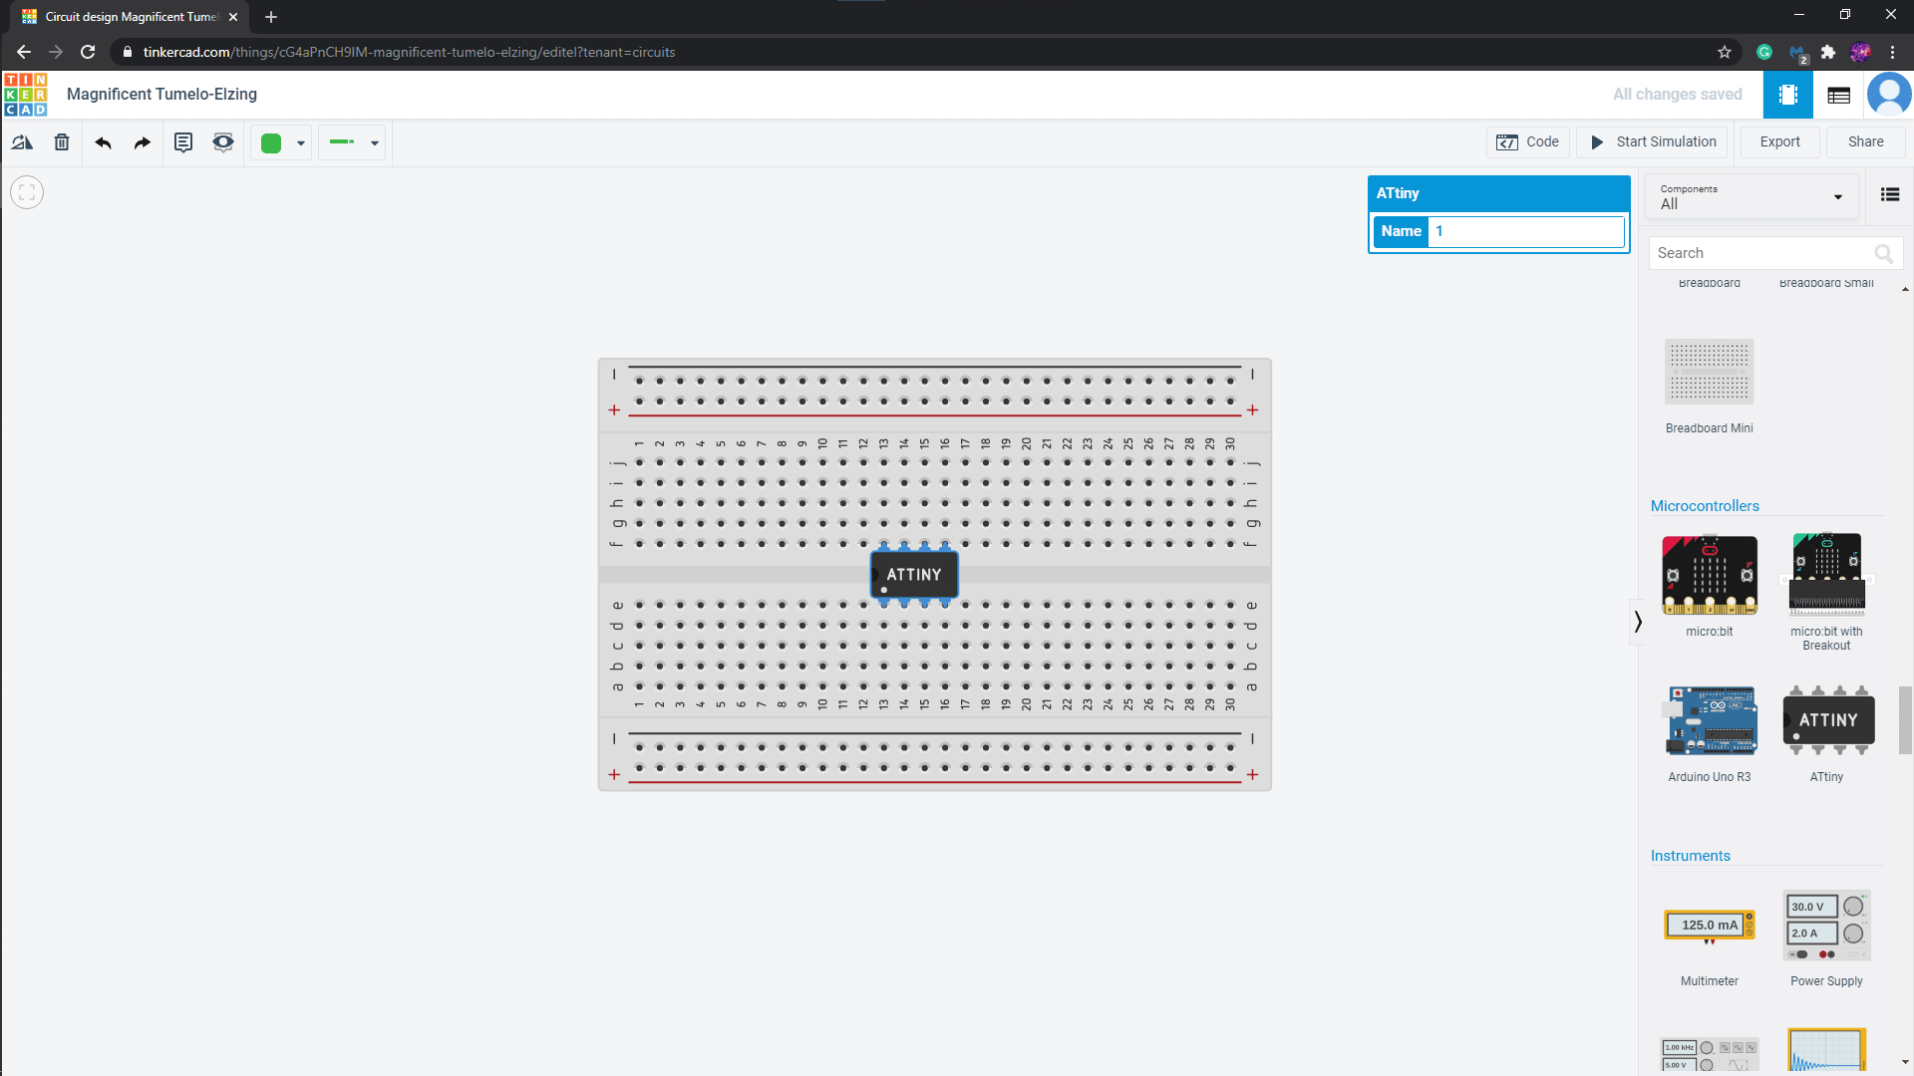Image resolution: width=1914 pixels, height=1076 pixels.
Task: Switch to the schematic list view
Action: coord(1838,94)
